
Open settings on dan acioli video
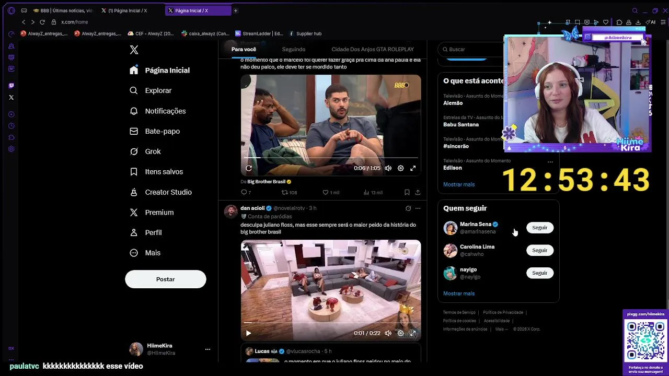pos(400,333)
